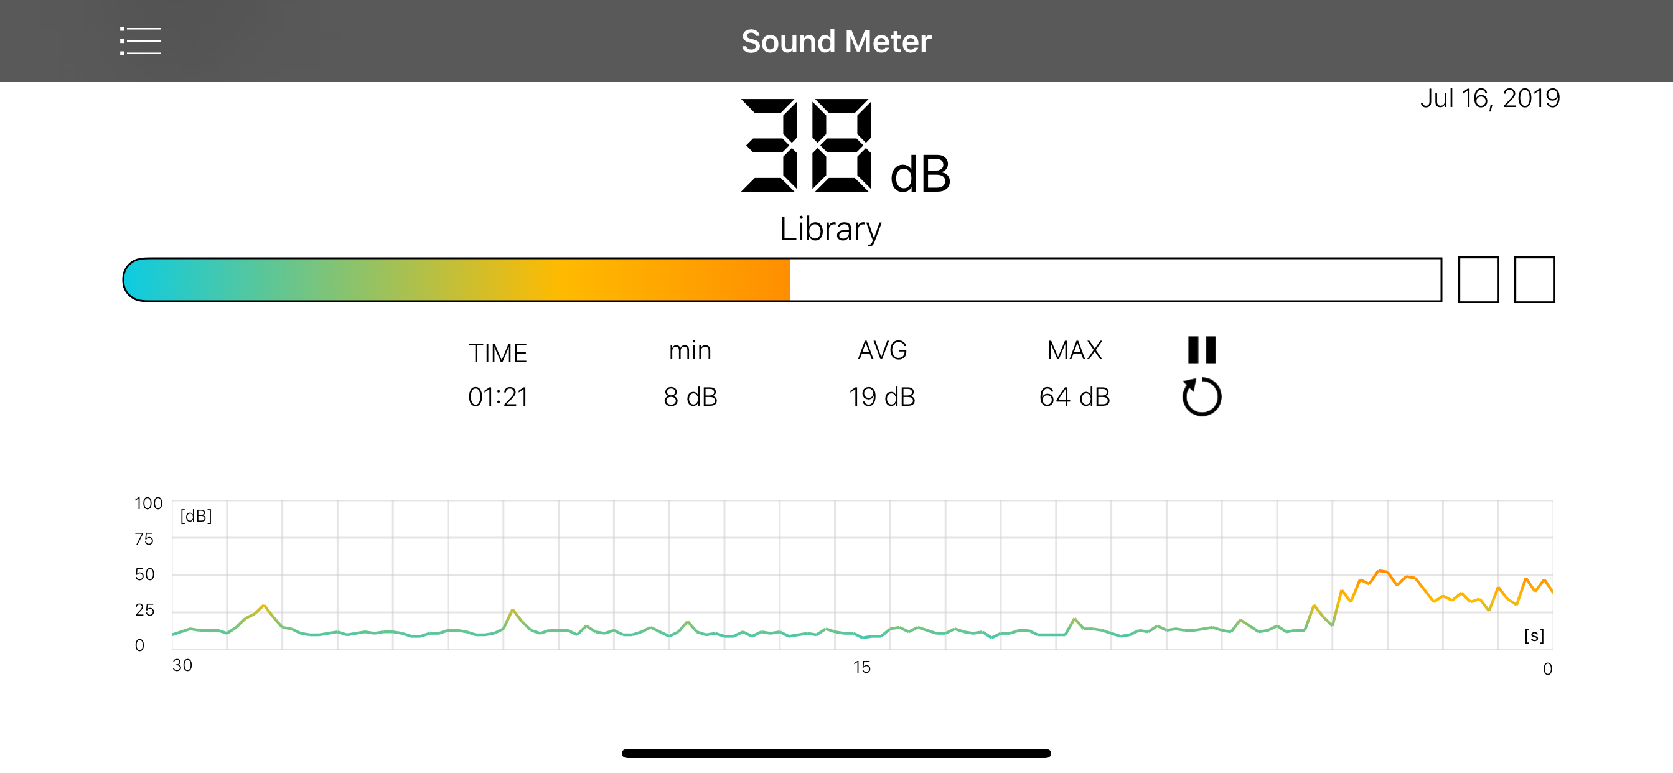
Task: Tap the AVG label
Action: (883, 351)
